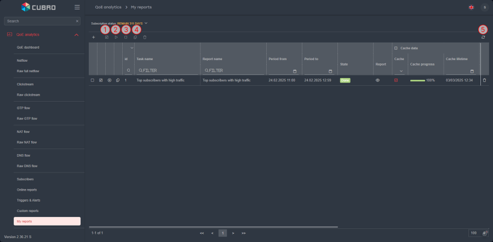Select Raw clickstream in the sidebar
Image resolution: width=493 pixels, height=242 pixels.
(x=28, y=95)
